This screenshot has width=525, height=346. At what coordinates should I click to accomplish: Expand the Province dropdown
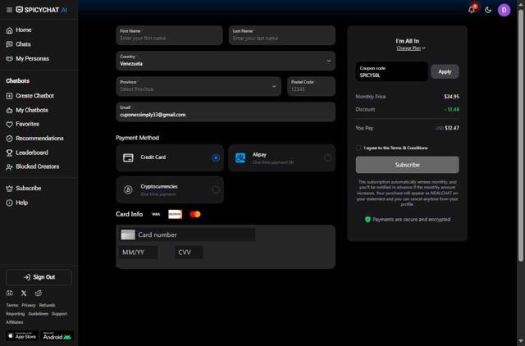point(199,86)
